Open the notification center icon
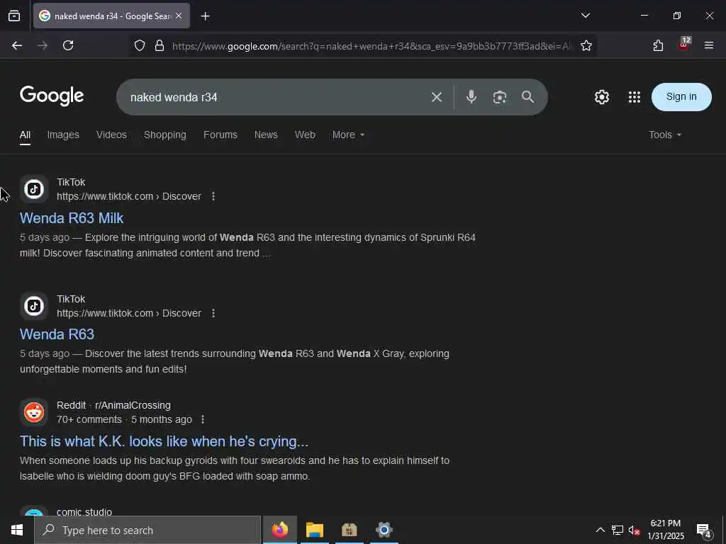 (704, 531)
